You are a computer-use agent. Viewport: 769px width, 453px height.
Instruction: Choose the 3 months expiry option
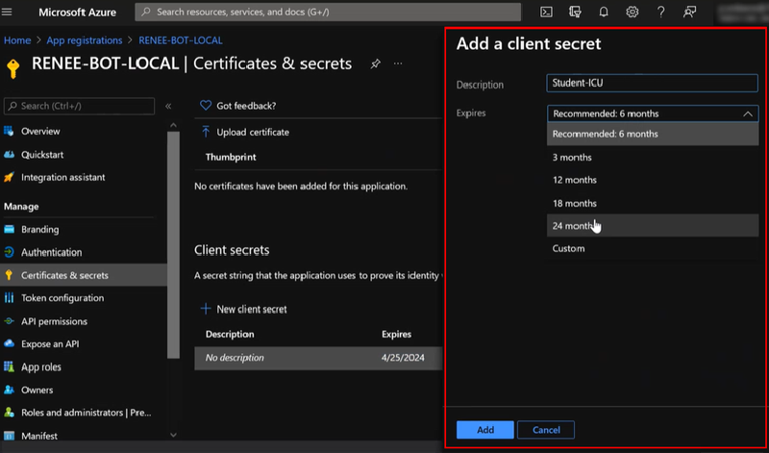tap(653, 157)
